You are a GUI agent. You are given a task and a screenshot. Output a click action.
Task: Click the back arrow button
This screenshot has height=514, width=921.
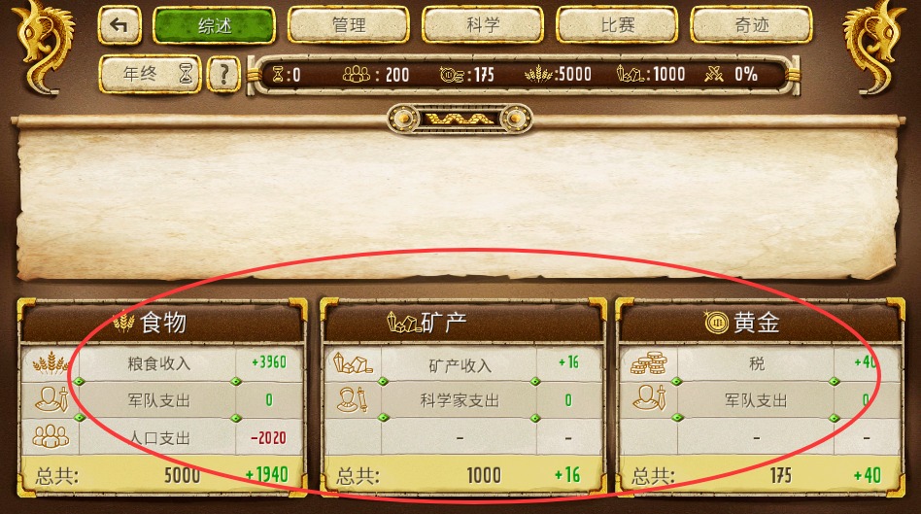tap(119, 25)
